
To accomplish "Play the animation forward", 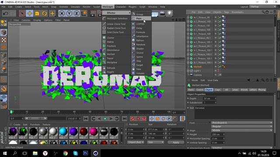I will [105, 119].
